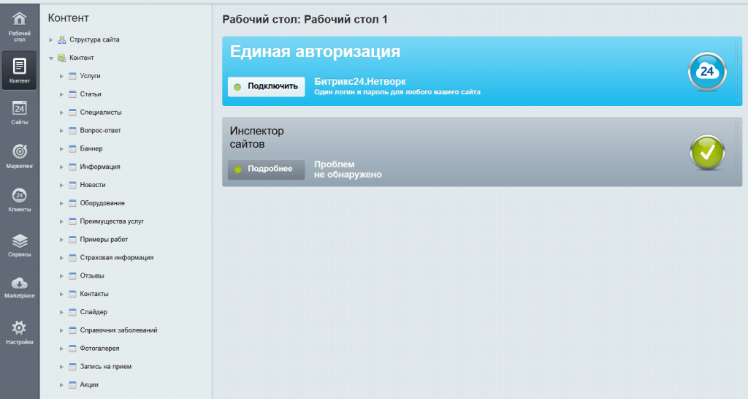
Task: Grab the Единая авторизация gadget drag handle
Action: point(737,71)
